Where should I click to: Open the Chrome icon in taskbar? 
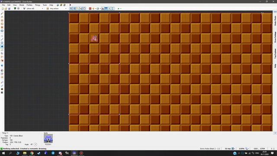32,153
